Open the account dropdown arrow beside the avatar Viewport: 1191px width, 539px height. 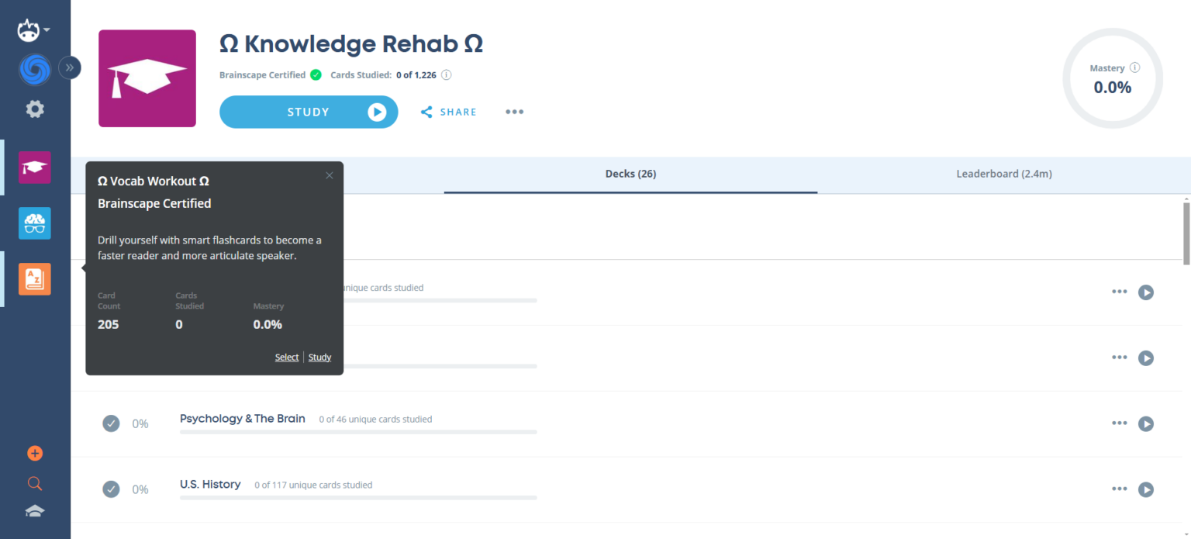[x=47, y=29]
